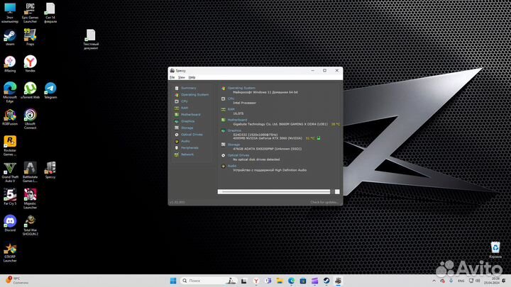Select the text document file on the desktop
This screenshot has width=511, height=287.
(x=91, y=40)
